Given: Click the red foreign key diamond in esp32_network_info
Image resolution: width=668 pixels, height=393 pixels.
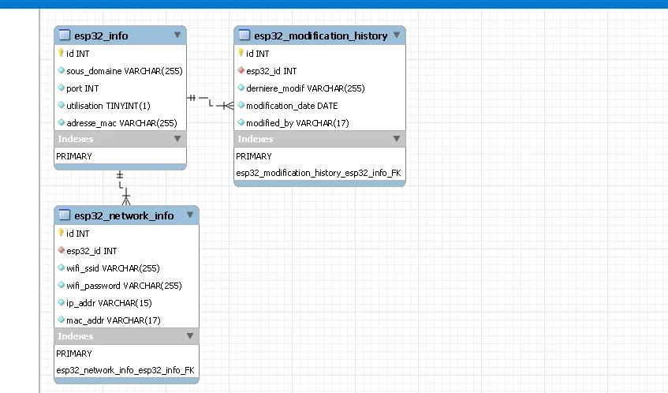Looking at the screenshot, I should 61,250.
